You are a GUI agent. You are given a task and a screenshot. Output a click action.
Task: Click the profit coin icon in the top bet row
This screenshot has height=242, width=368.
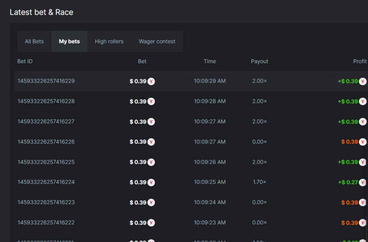click(363, 81)
